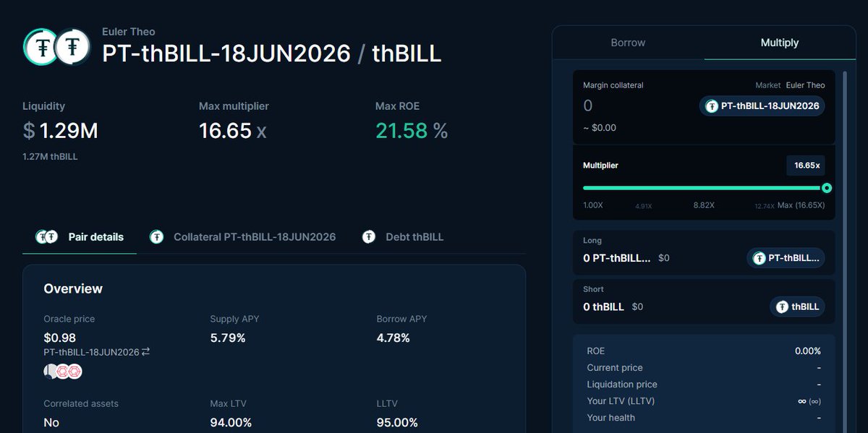The width and height of the screenshot is (868, 433).
Task: Click PT-thBILL-18JUN2026 text under the oracle price
Action: [91, 352]
